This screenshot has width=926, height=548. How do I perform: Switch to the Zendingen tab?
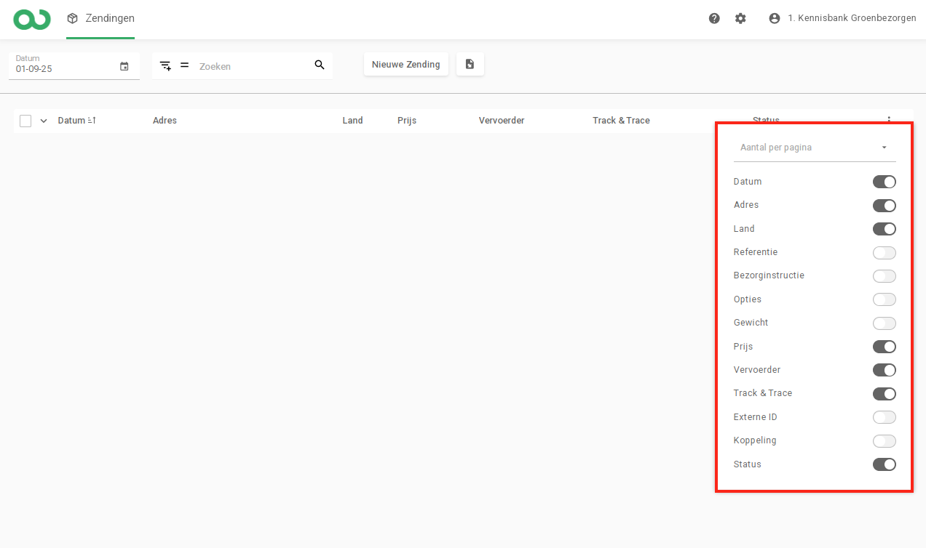[x=100, y=19]
